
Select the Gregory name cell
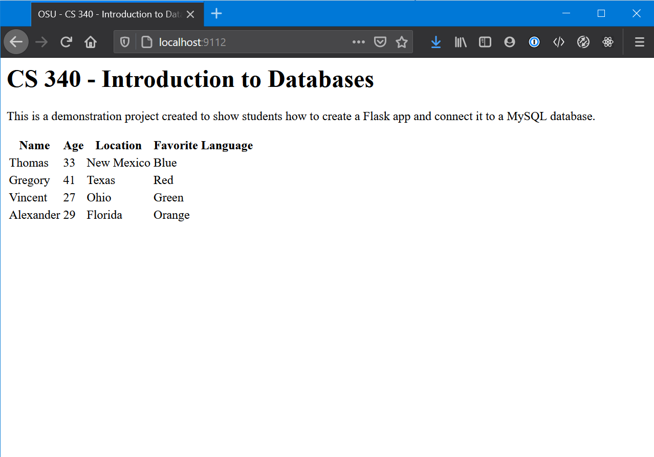click(x=30, y=180)
